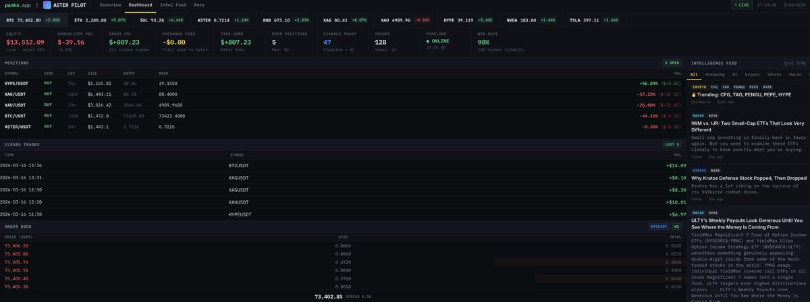The image size is (810, 302).
Task: Open the Docs tab
Action: 199,5
